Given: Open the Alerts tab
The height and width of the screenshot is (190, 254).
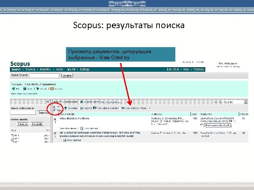Looking at the screenshot, I should [60, 69].
